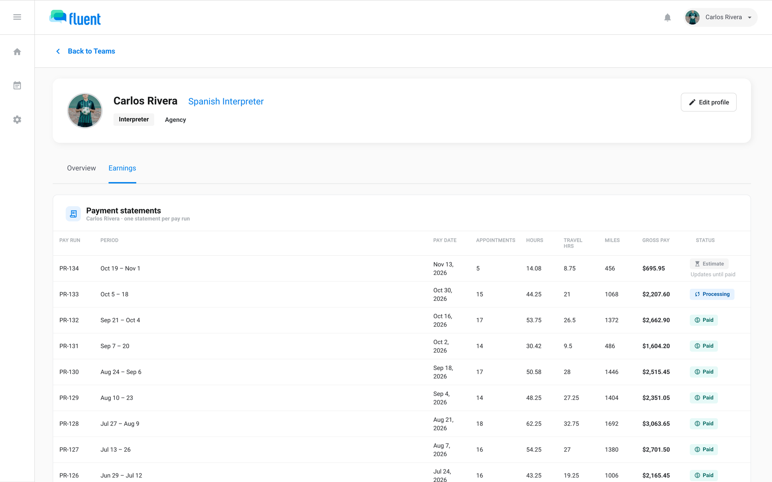Viewport: 772px width, 482px height.
Task: Click gross pay $3,063.65
Action: point(656,424)
